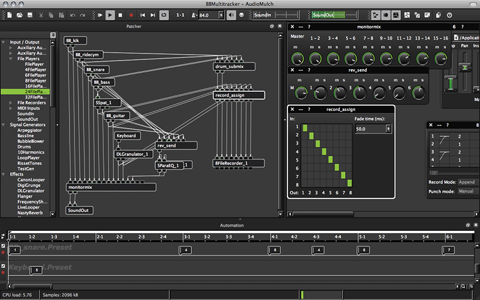Image resolution: width=480 pixels, height=300 pixels.
Task: Collapse the Signal Generators tree group
Action: point(4,125)
